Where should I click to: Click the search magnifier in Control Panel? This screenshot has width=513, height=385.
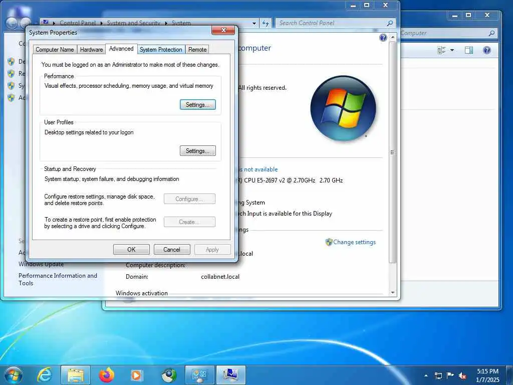[x=390, y=23]
